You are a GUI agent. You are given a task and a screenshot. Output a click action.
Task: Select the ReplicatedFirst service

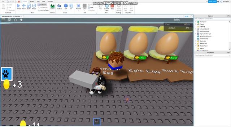[203, 31]
